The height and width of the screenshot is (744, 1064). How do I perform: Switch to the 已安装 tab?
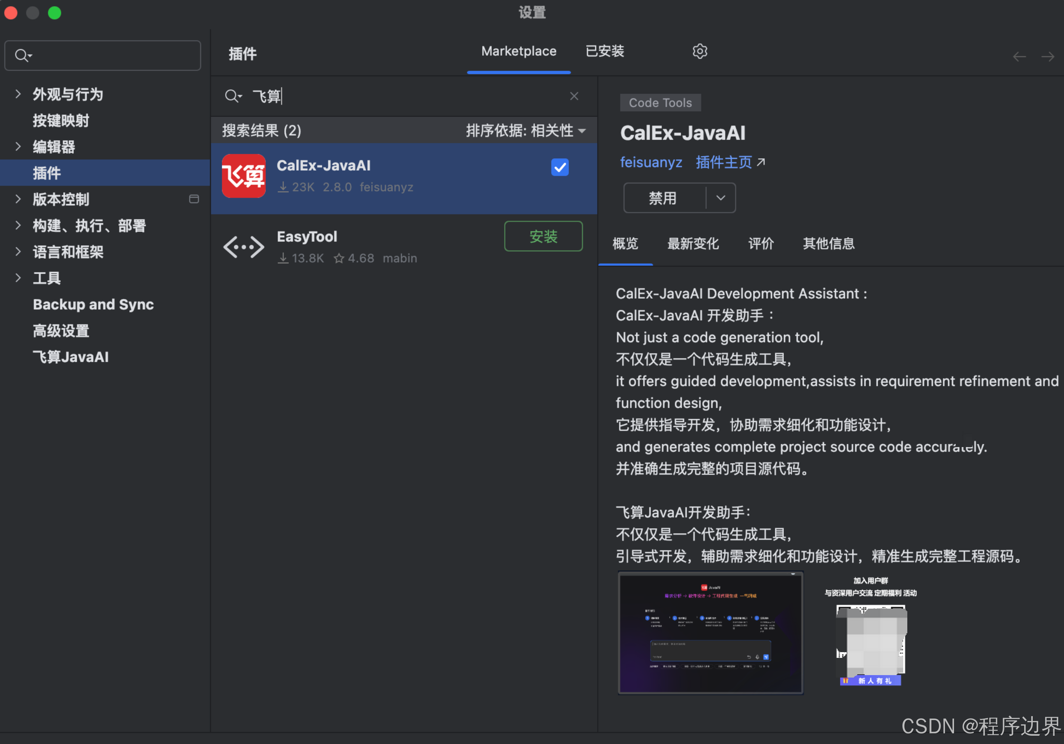(x=605, y=51)
